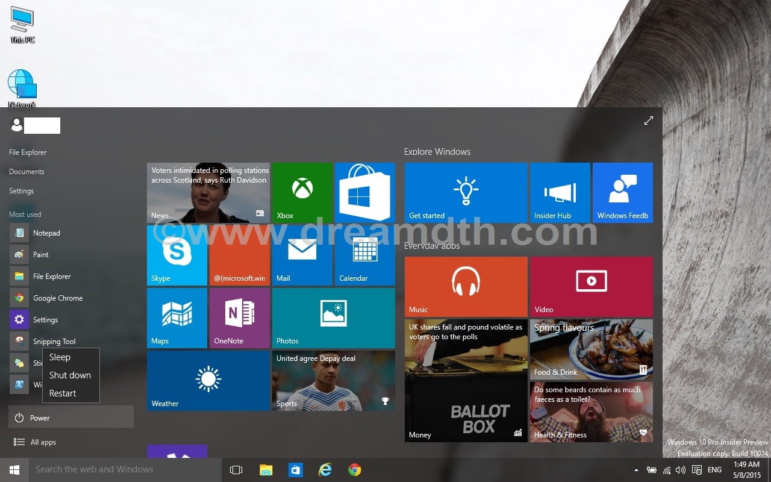Screen dimensions: 771x482
Task: Open the Calendar tile
Action: (x=364, y=255)
